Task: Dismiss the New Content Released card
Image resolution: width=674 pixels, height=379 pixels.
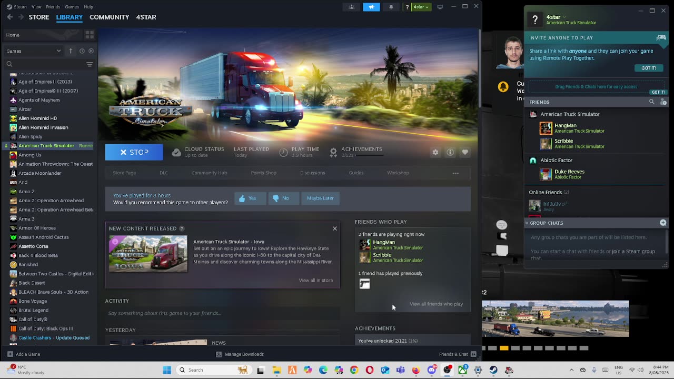Action: coord(334,228)
